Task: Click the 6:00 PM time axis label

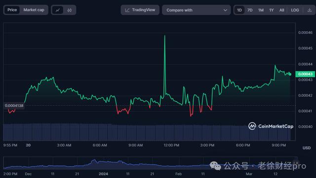Action: pyautogui.click(x=243, y=145)
